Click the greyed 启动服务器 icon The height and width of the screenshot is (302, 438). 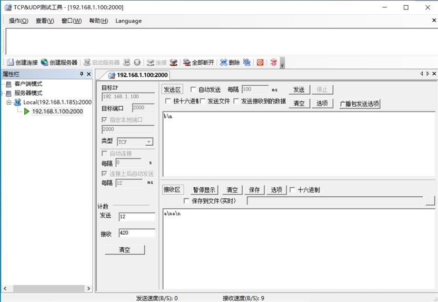click(x=87, y=62)
